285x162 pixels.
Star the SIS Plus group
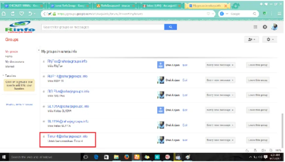44,91
